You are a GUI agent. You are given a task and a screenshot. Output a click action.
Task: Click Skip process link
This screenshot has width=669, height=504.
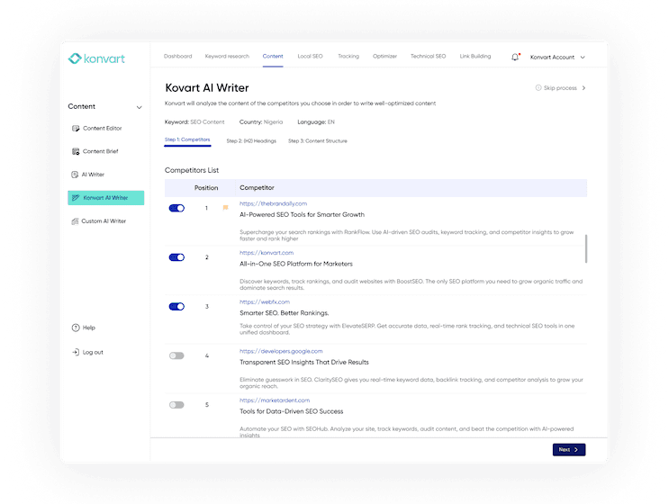[560, 88]
